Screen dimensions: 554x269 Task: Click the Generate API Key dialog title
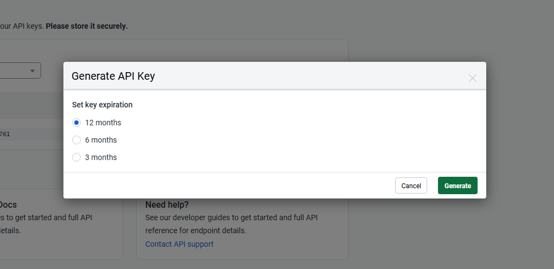(113, 76)
